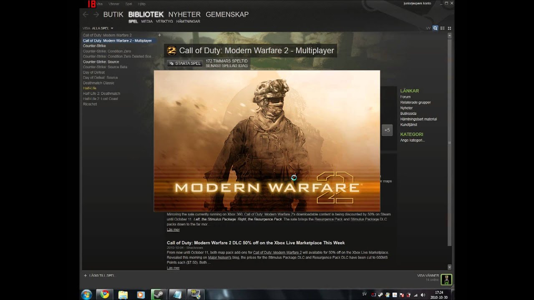
Task: Select Half-Life 2: Lost Coast entry
Action: [x=101, y=99]
